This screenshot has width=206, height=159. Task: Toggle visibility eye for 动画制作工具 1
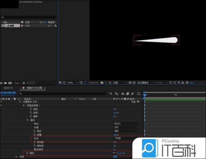click(x=1, y=102)
